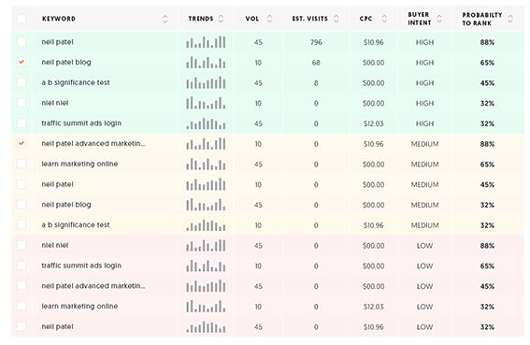The image size is (530, 345).
Task: Check the LOW intent 'learn marketing online' box
Action: click(21, 306)
